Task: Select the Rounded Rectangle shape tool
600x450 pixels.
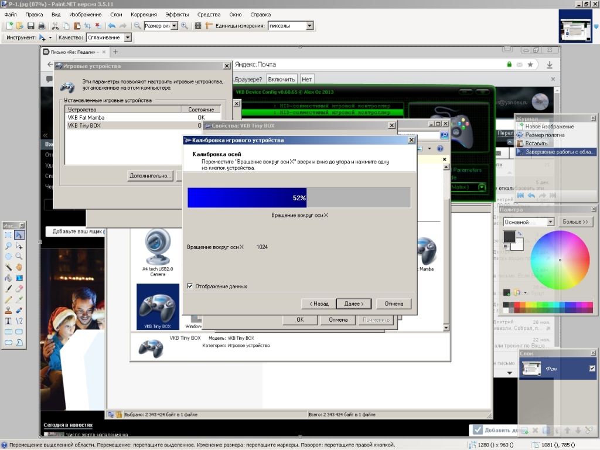Action: coord(19,332)
